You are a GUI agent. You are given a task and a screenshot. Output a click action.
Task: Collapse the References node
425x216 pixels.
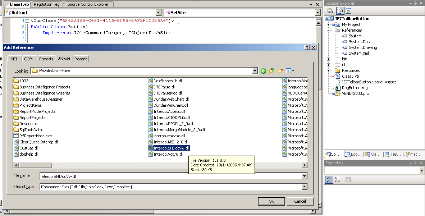328,30
